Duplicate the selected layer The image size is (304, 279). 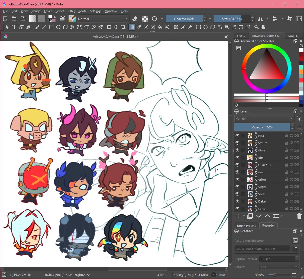[x=250, y=216]
